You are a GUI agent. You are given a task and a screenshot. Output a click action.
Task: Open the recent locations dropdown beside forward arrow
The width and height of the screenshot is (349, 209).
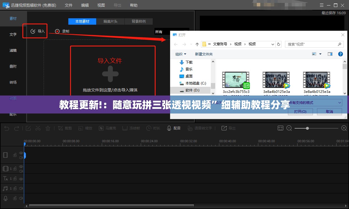[191, 44]
